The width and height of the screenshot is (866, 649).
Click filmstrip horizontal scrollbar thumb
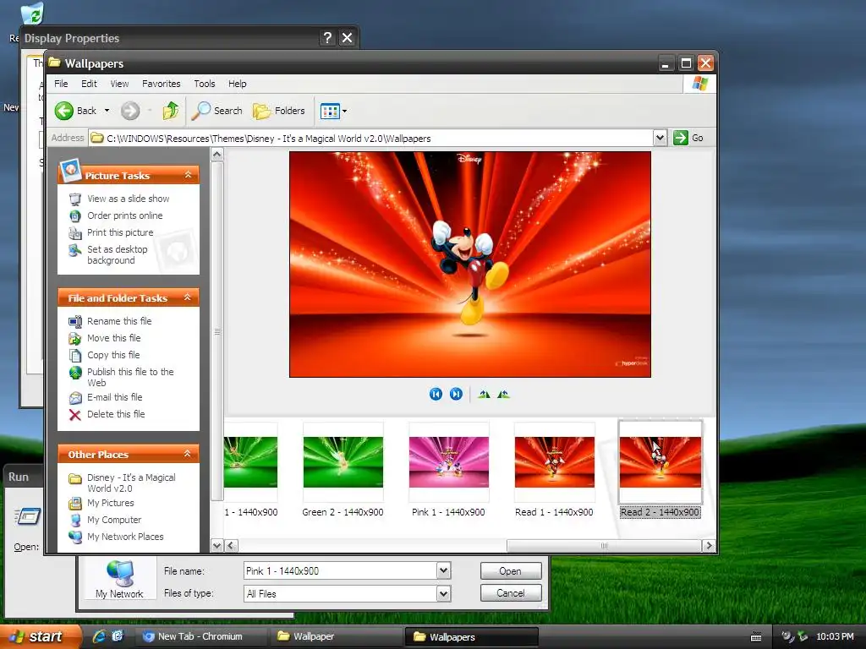(604, 546)
